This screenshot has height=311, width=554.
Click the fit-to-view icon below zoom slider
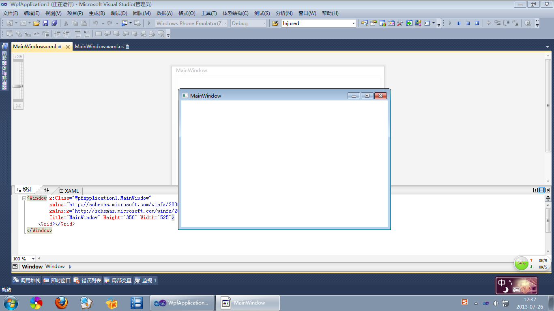[18, 105]
